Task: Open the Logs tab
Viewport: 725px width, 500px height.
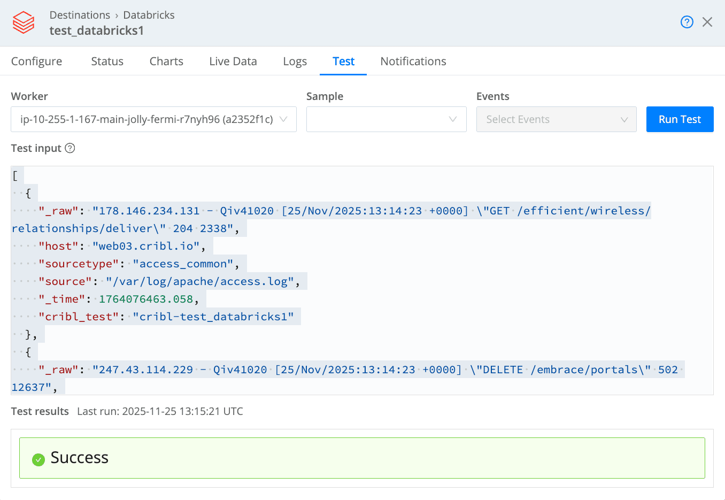Action: (295, 61)
